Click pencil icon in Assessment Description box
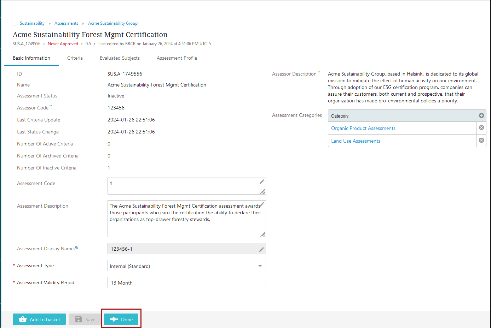 (262, 204)
